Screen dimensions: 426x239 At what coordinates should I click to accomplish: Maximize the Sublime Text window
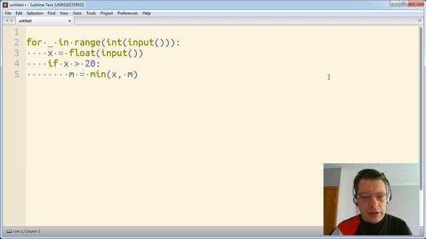404,3
